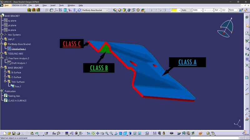250x140 pixels.
Task: Click the compass in the viewport
Action: [x=226, y=28]
